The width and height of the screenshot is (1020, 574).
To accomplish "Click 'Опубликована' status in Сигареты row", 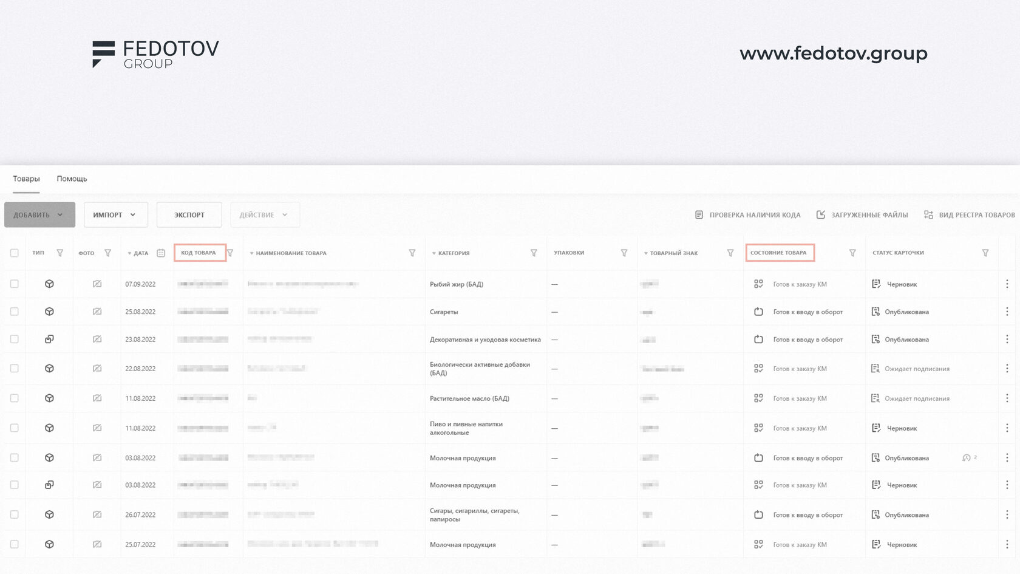I will tap(906, 312).
